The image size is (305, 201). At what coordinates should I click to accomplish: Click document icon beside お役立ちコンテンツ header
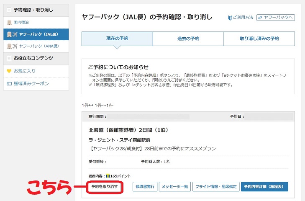(10, 59)
